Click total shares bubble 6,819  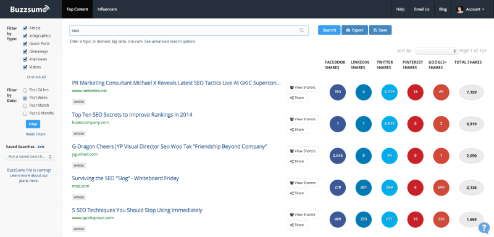471,124
